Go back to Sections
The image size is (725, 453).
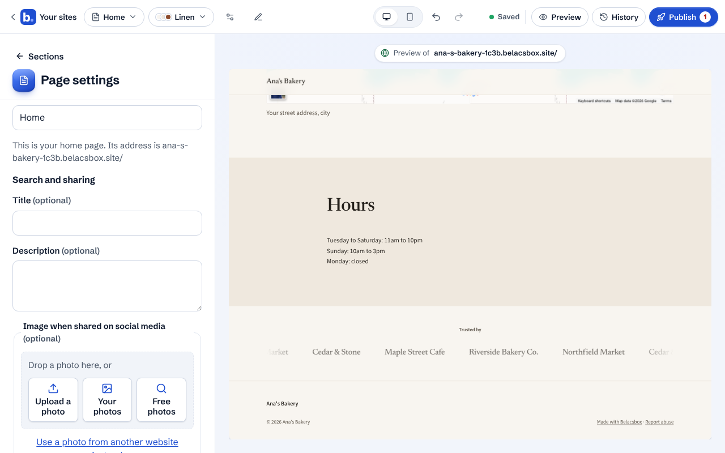(40, 57)
